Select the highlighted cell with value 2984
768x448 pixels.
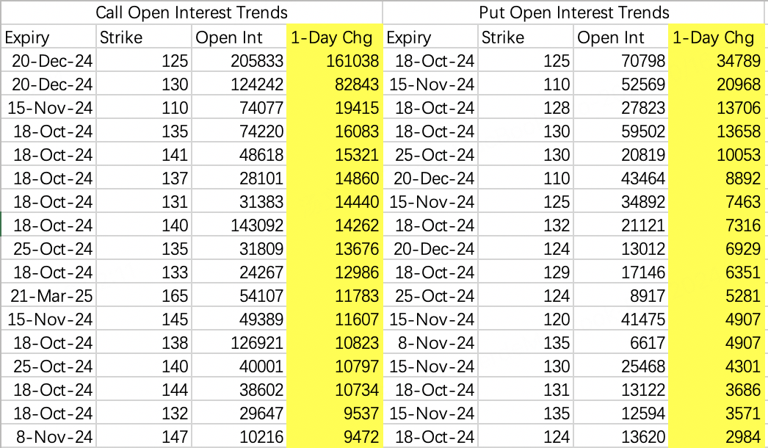[x=716, y=436]
